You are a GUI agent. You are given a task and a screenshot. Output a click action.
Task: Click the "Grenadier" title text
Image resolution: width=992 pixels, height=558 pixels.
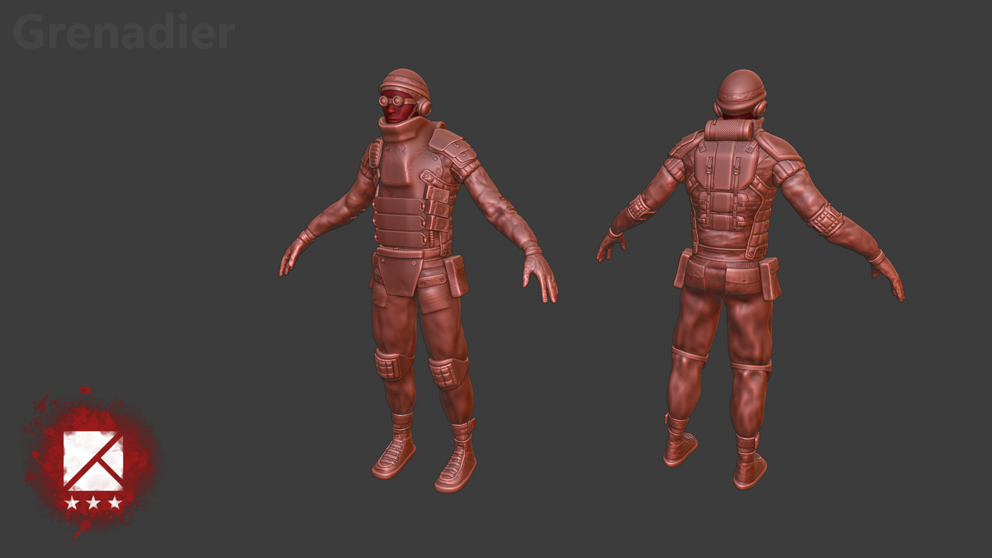[124, 33]
